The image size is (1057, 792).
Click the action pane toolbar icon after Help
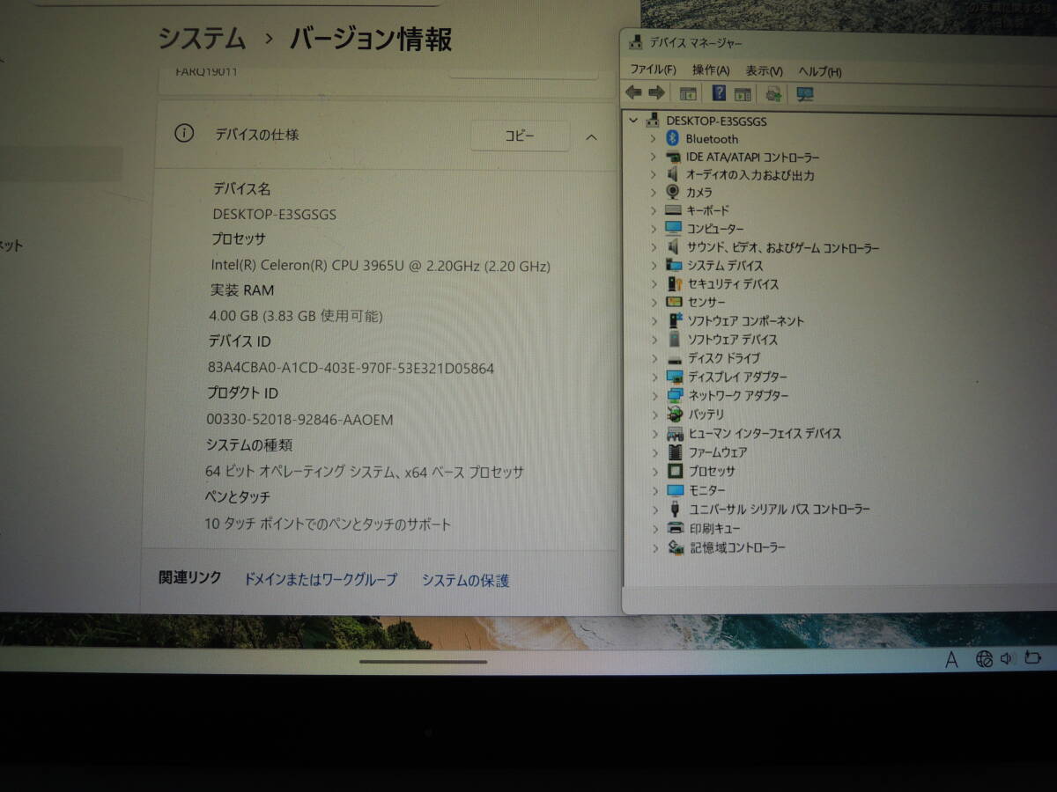point(743,94)
